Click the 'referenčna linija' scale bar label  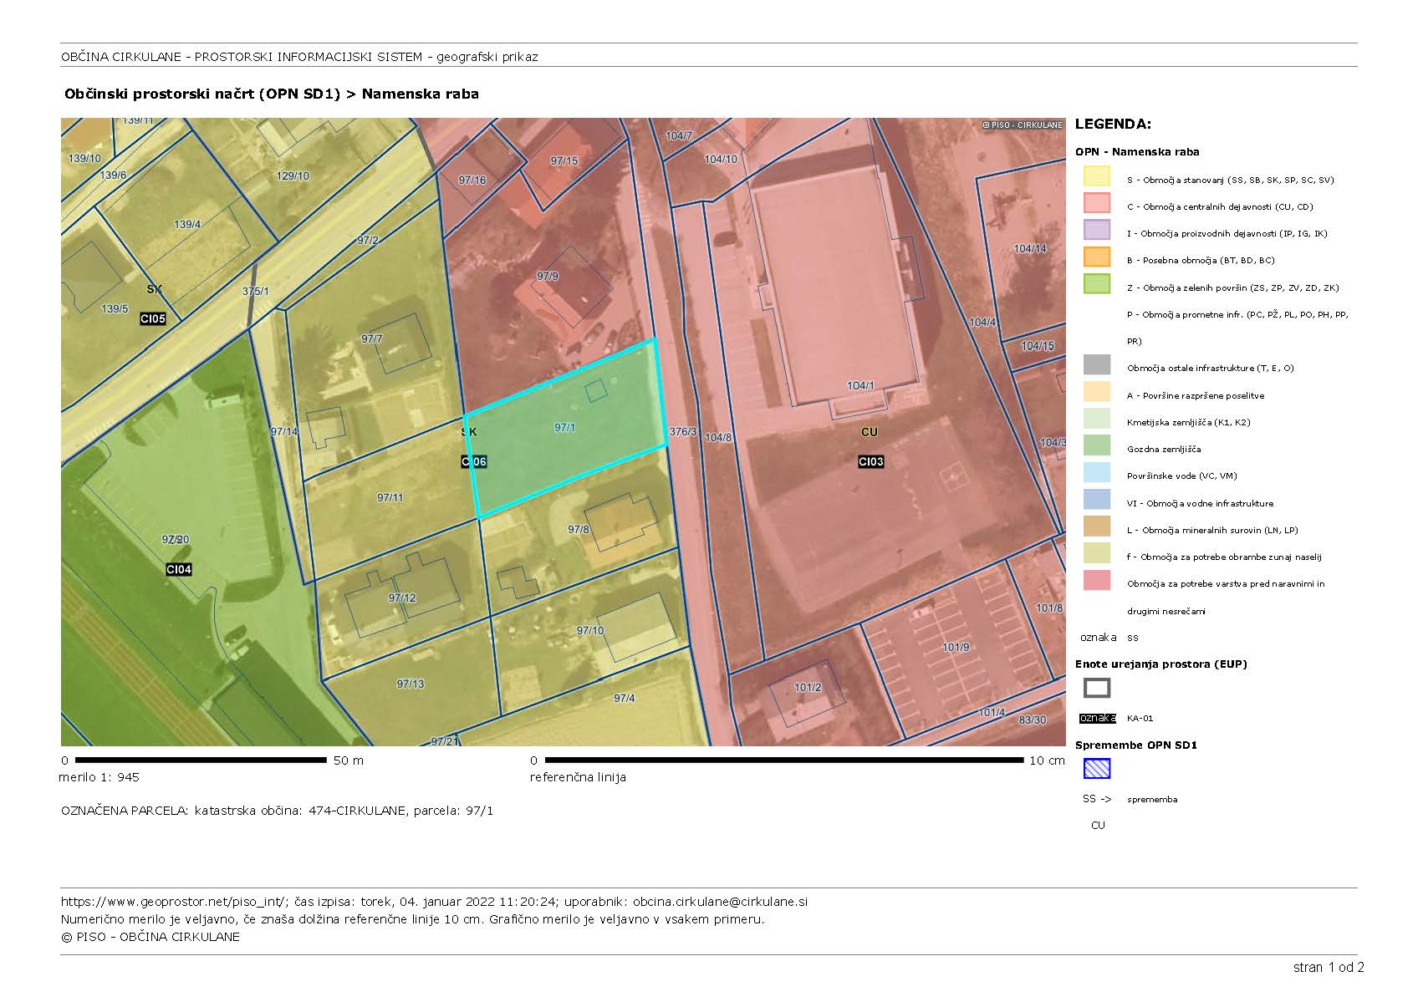click(578, 777)
